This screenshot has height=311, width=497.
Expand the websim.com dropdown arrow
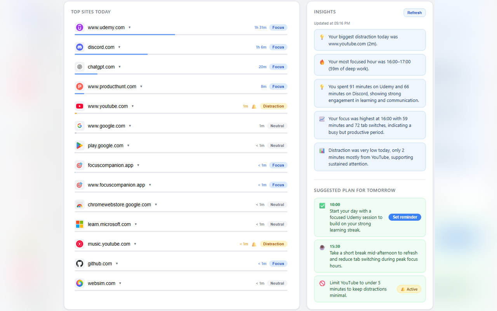pos(120,283)
